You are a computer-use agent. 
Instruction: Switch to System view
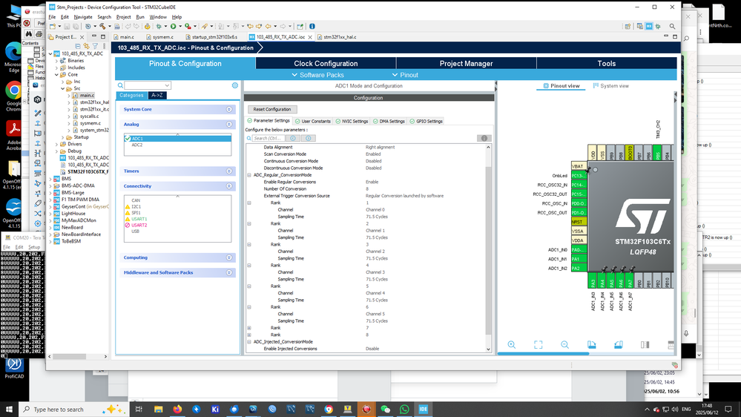[610, 85]
